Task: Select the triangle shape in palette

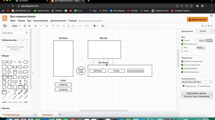Action: click(9, 72)
